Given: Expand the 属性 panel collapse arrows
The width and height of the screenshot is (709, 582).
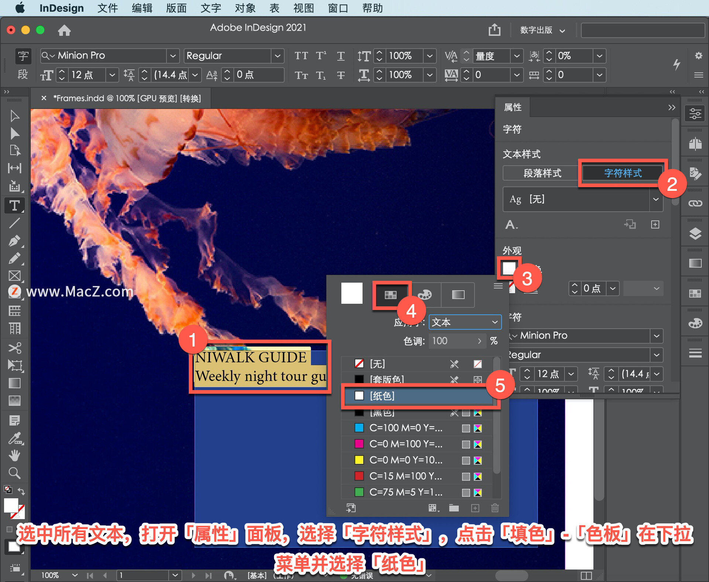Looking at the screenshot, I should [x=672, y=107].
